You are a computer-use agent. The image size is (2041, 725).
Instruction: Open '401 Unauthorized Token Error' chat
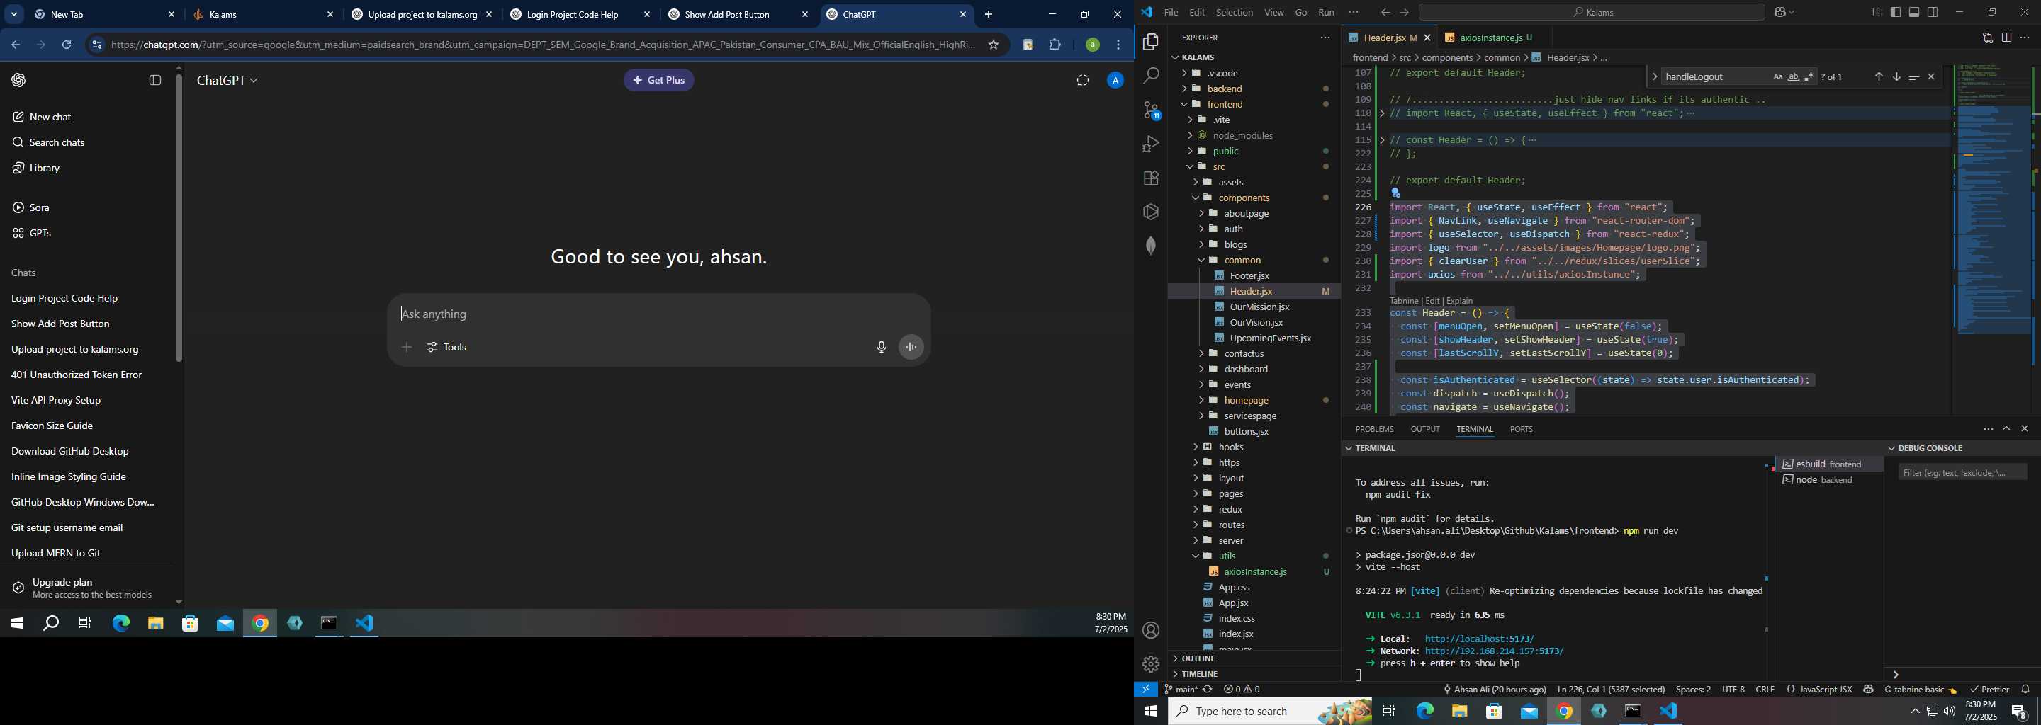[77, 375]
